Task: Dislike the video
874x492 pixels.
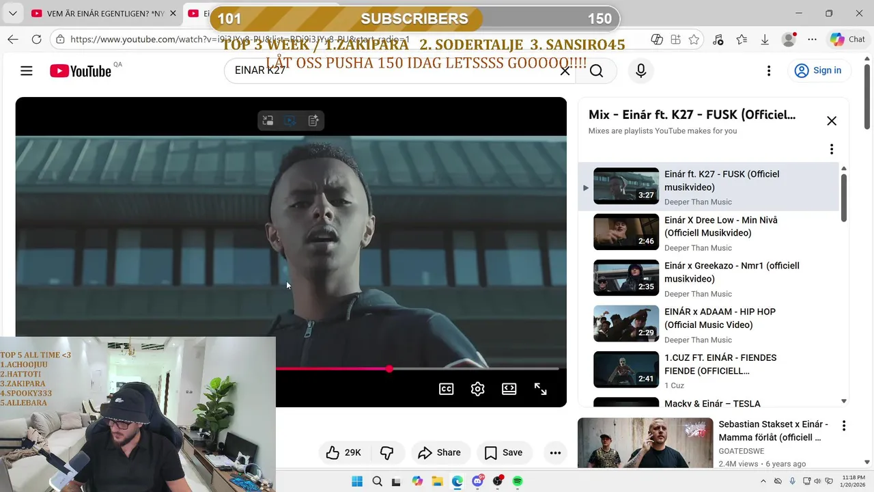Action: tap(387, 452)
